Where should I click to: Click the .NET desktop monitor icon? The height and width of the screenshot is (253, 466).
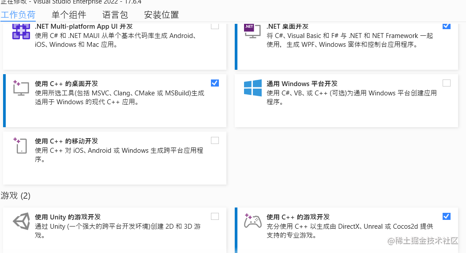(x=252, y=31)
